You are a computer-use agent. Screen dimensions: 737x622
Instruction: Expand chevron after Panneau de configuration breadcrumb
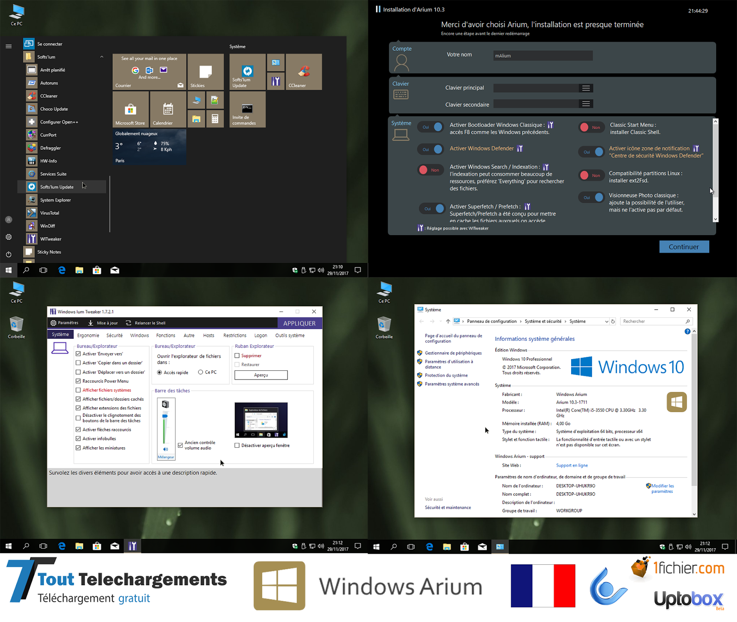click(521, 321)
